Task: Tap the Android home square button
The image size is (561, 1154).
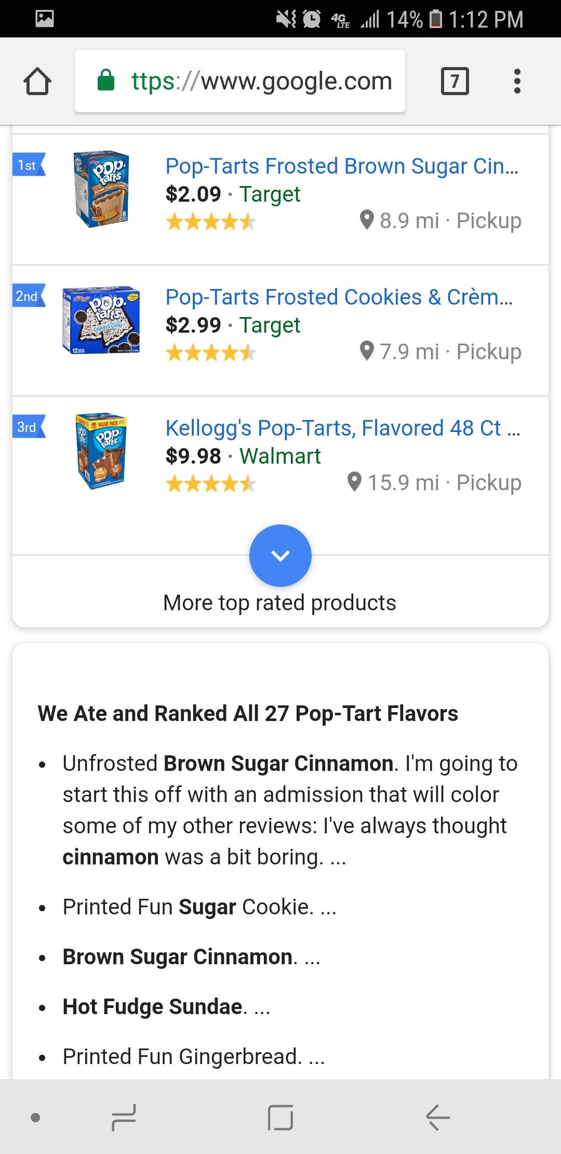Action: [x=280, y=1117]
